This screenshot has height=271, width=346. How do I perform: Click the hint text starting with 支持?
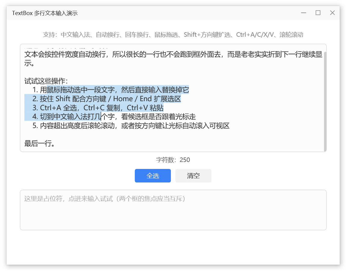[x=173, y=35]
